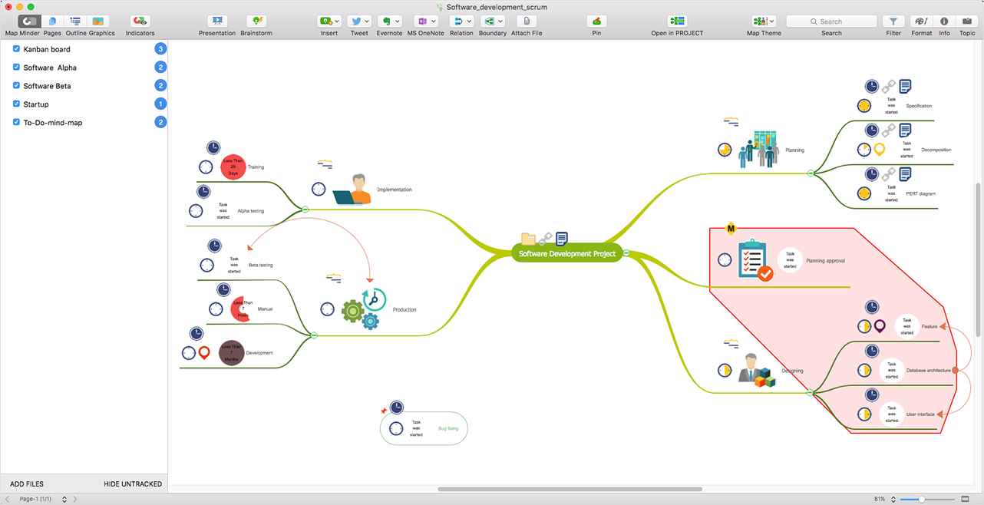
Task: Switch to the Pages tab
Action: tap(52, 21)
